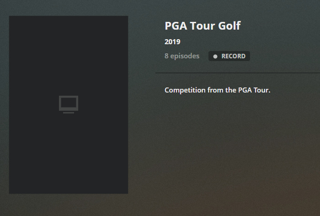Click the word "Tour" in the show title
Viewport: 320px width, 216px height.
click(x=202, y=26)
